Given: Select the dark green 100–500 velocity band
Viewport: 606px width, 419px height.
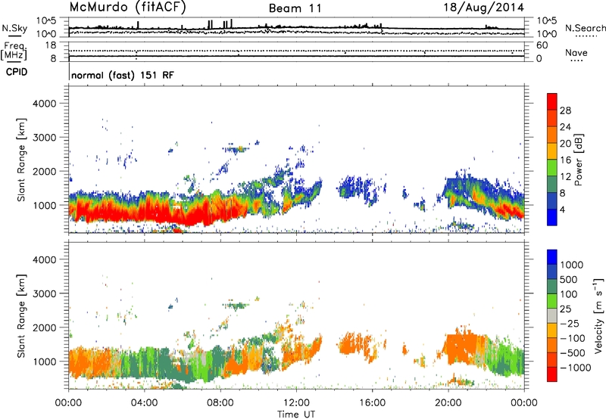Looking at the screenshot, I should pyautogui.click(x=552, y=287).
